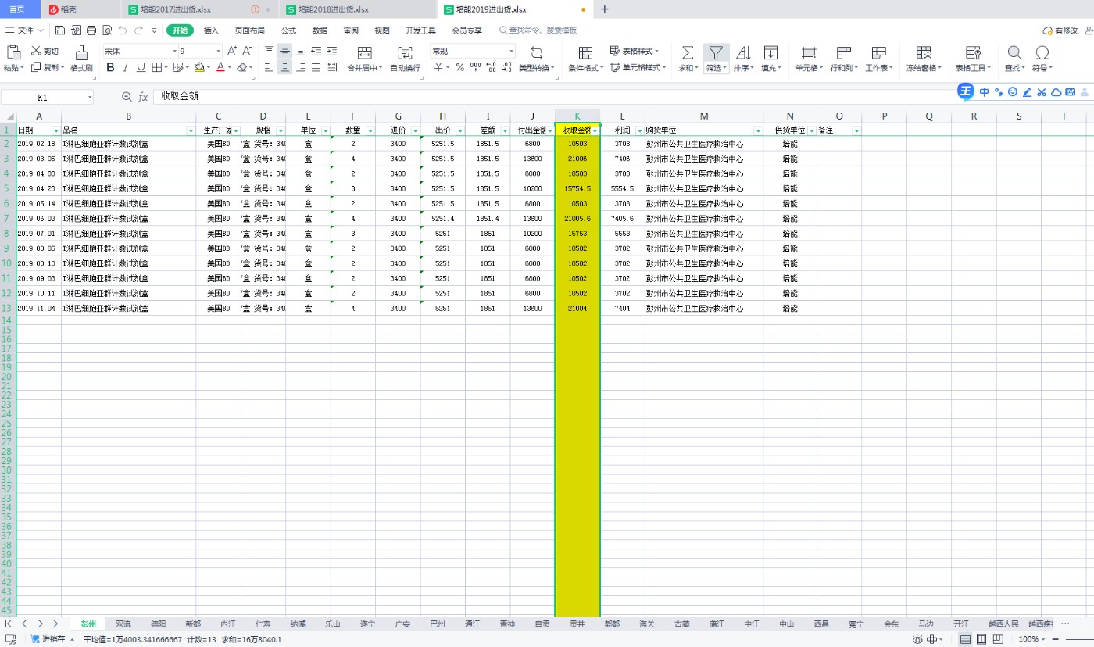The image size is (1094, 647).
Task: Select the 双流 sheet tab
Action: [123, 624]
